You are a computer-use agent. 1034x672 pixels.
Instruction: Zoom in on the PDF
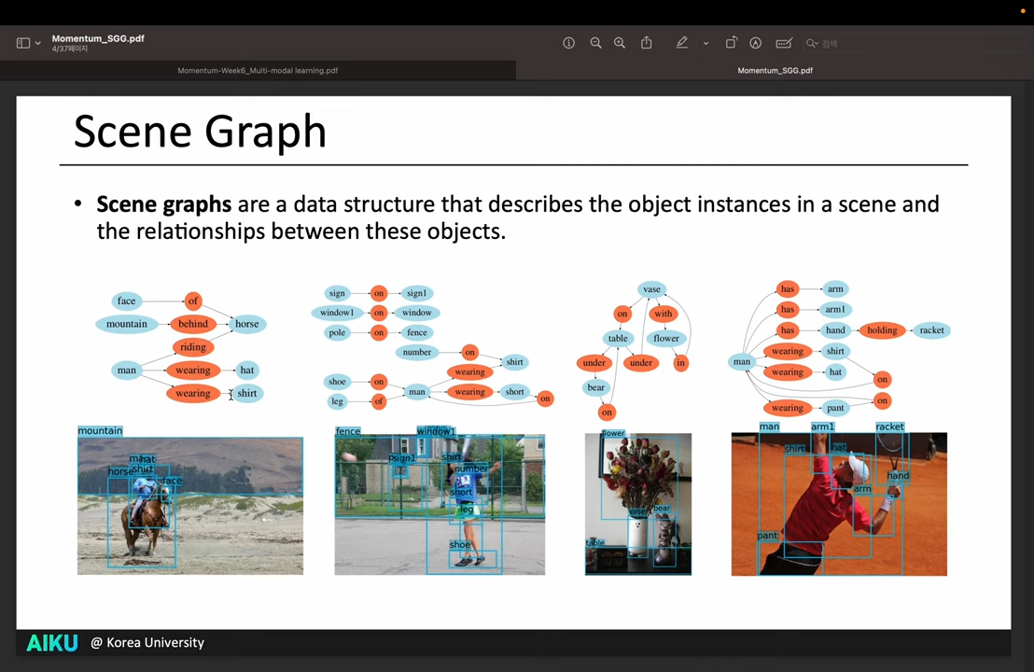[x=619, y=43]
